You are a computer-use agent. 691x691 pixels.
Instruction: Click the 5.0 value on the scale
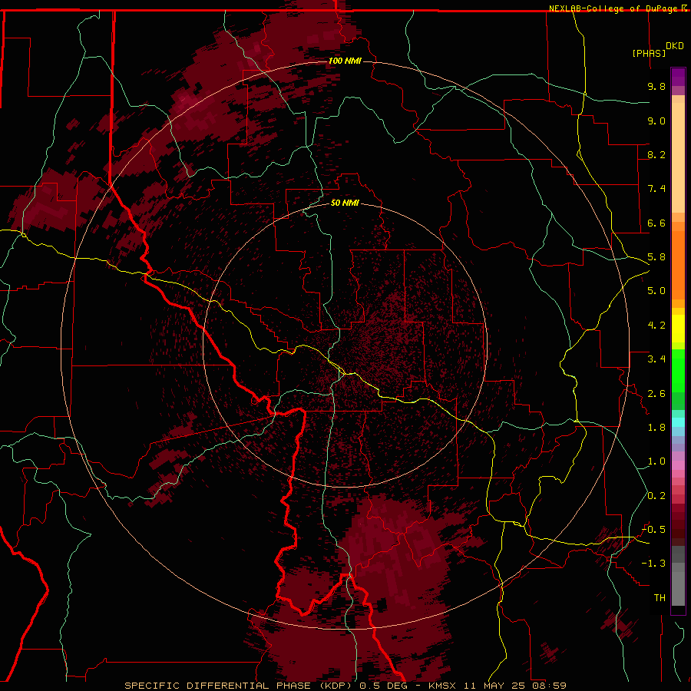tap(656, 291)
